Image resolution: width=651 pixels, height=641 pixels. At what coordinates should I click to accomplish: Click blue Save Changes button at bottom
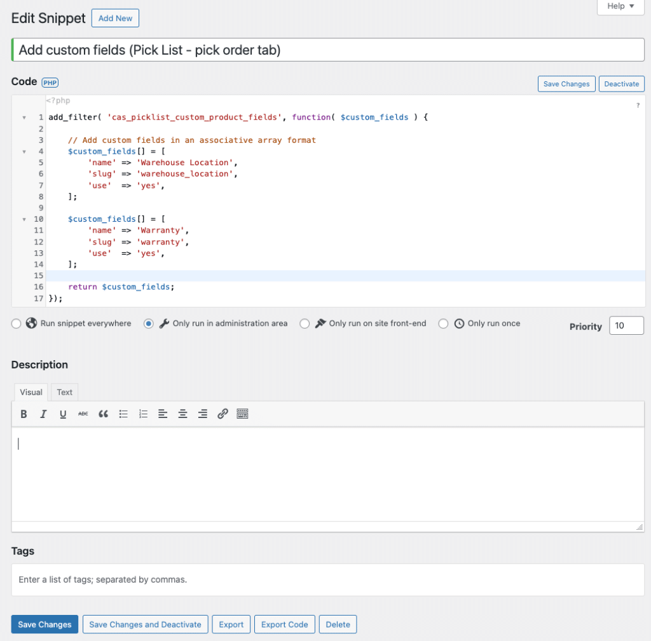tap(45, 624)
